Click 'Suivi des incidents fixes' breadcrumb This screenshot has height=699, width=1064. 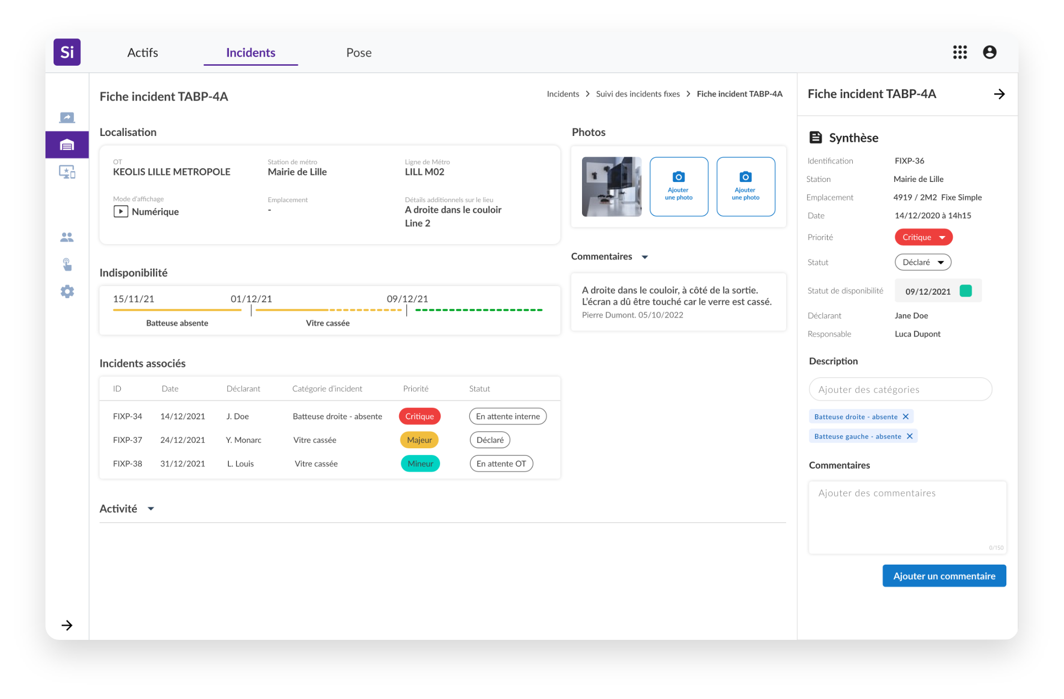(638, 94)
